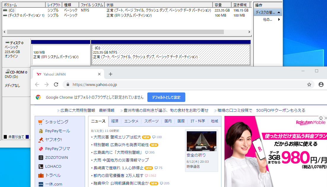The image size is (327, 187).
Task: Click volume list scrollbar left arrow
Action: pyautogui.click(x=4, y=32)
